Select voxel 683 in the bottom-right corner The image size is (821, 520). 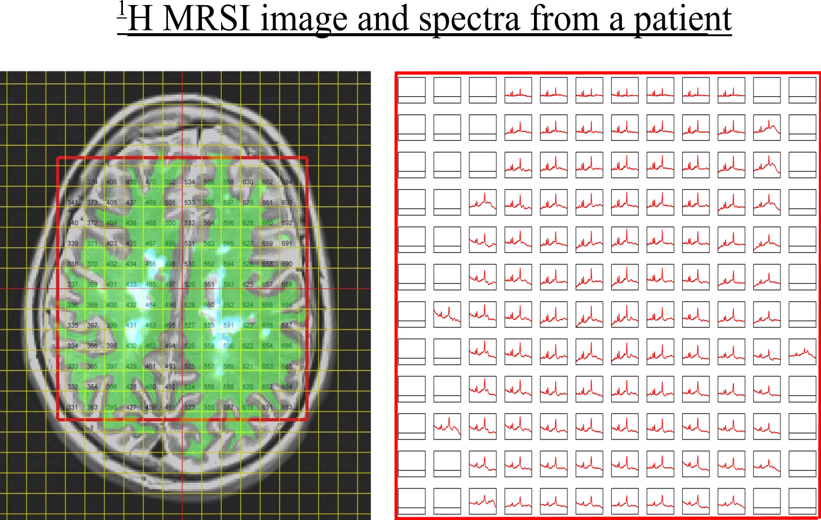coord(287,407)
